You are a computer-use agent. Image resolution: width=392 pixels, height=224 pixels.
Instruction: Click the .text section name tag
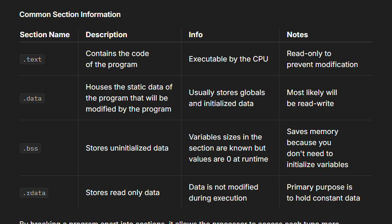(32, 59)
